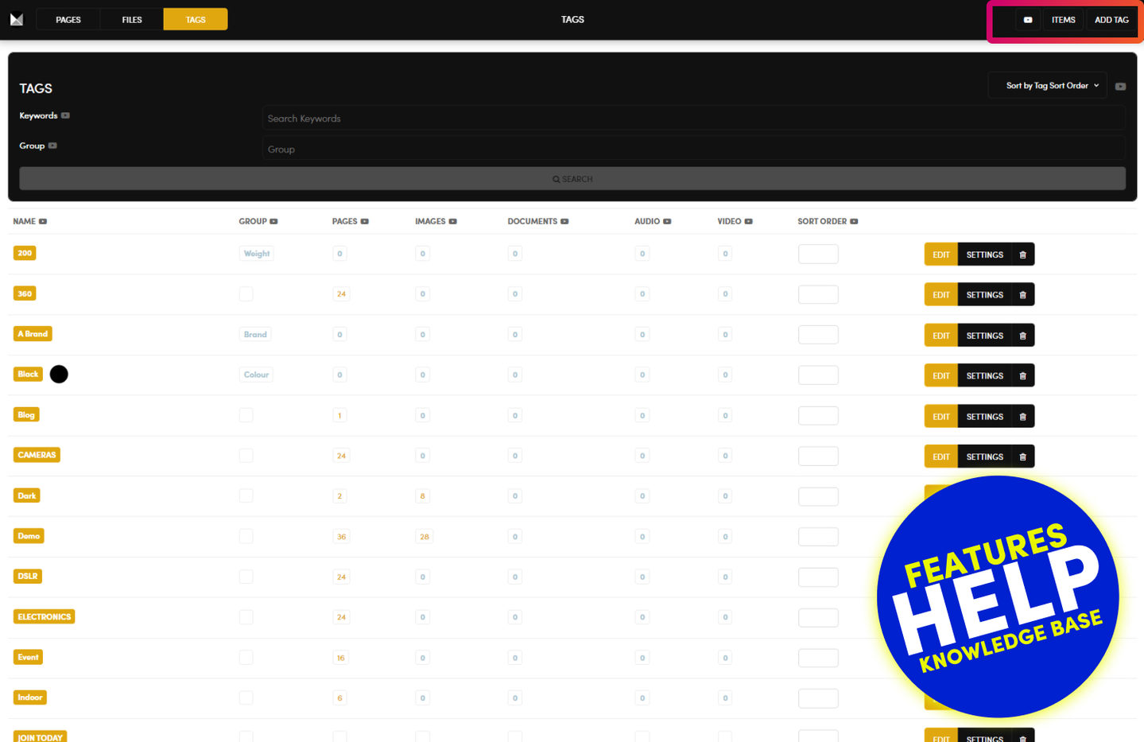Click the video help icon beside ITEMS
This screenshot has height=742, width=1144.
coord(1027,20)
